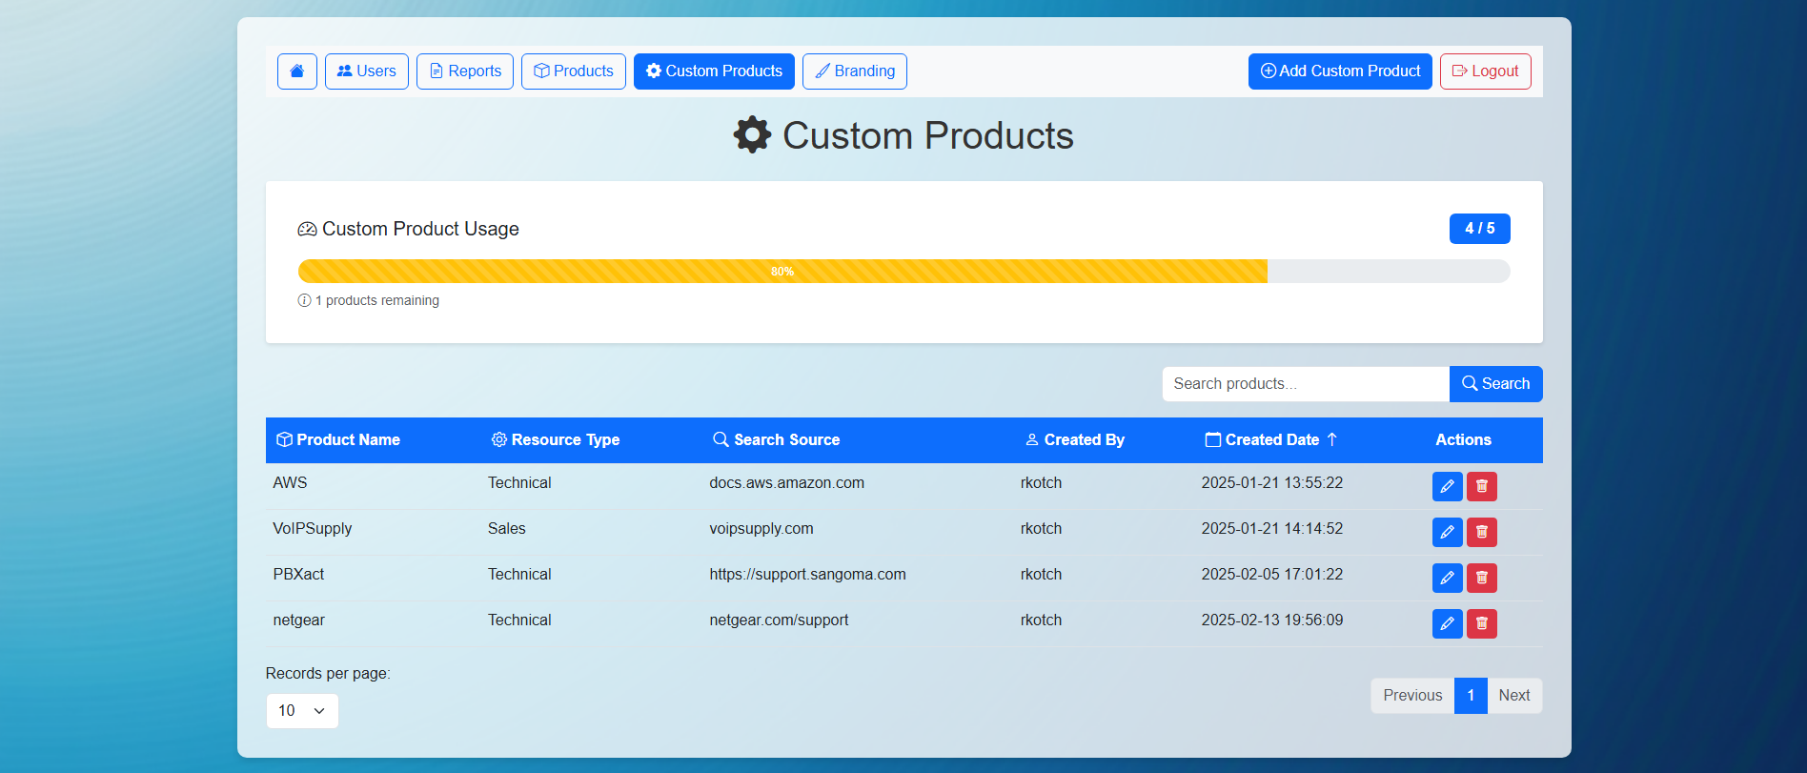Edit the AWS custom product
1807x773 pixels.
1447,486
